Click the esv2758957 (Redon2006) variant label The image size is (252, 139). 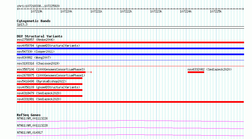[x=36, y=40]
